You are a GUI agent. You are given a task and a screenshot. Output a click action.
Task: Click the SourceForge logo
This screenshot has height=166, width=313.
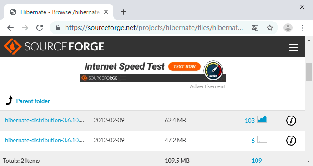point(54,46)
